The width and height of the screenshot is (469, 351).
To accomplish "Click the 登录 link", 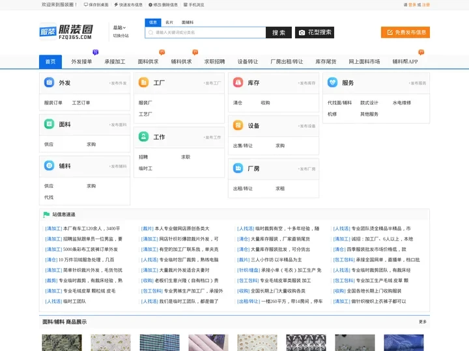I will (412, 5).
